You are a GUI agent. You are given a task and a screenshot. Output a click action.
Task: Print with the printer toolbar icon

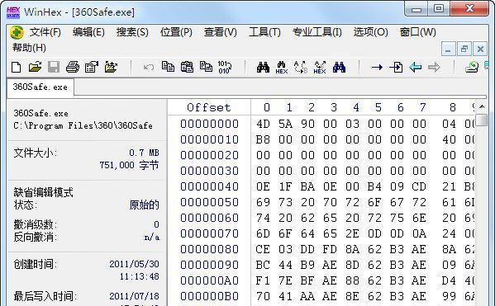pyautogui.click(x=73, y=67)
